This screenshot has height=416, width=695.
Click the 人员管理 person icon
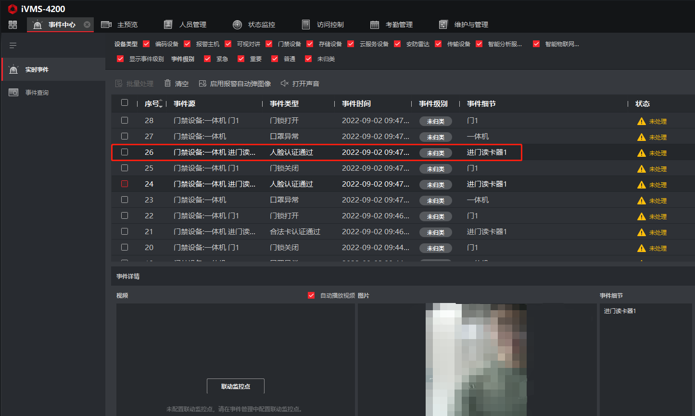(x=168, y=25)
